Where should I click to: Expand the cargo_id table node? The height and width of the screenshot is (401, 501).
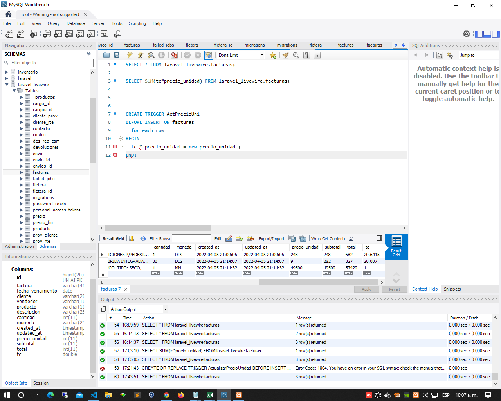point(22,103)
